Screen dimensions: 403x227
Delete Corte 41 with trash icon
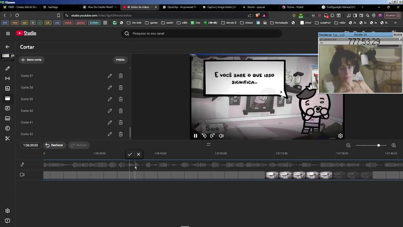(x=121, y=123)
